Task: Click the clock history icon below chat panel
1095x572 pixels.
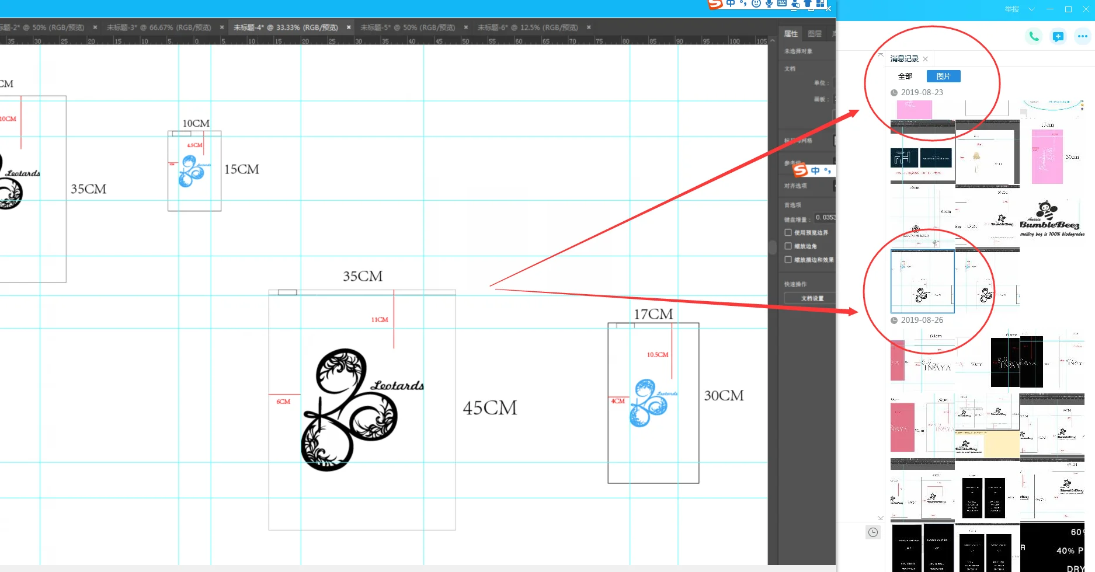Action: point(872,532)
